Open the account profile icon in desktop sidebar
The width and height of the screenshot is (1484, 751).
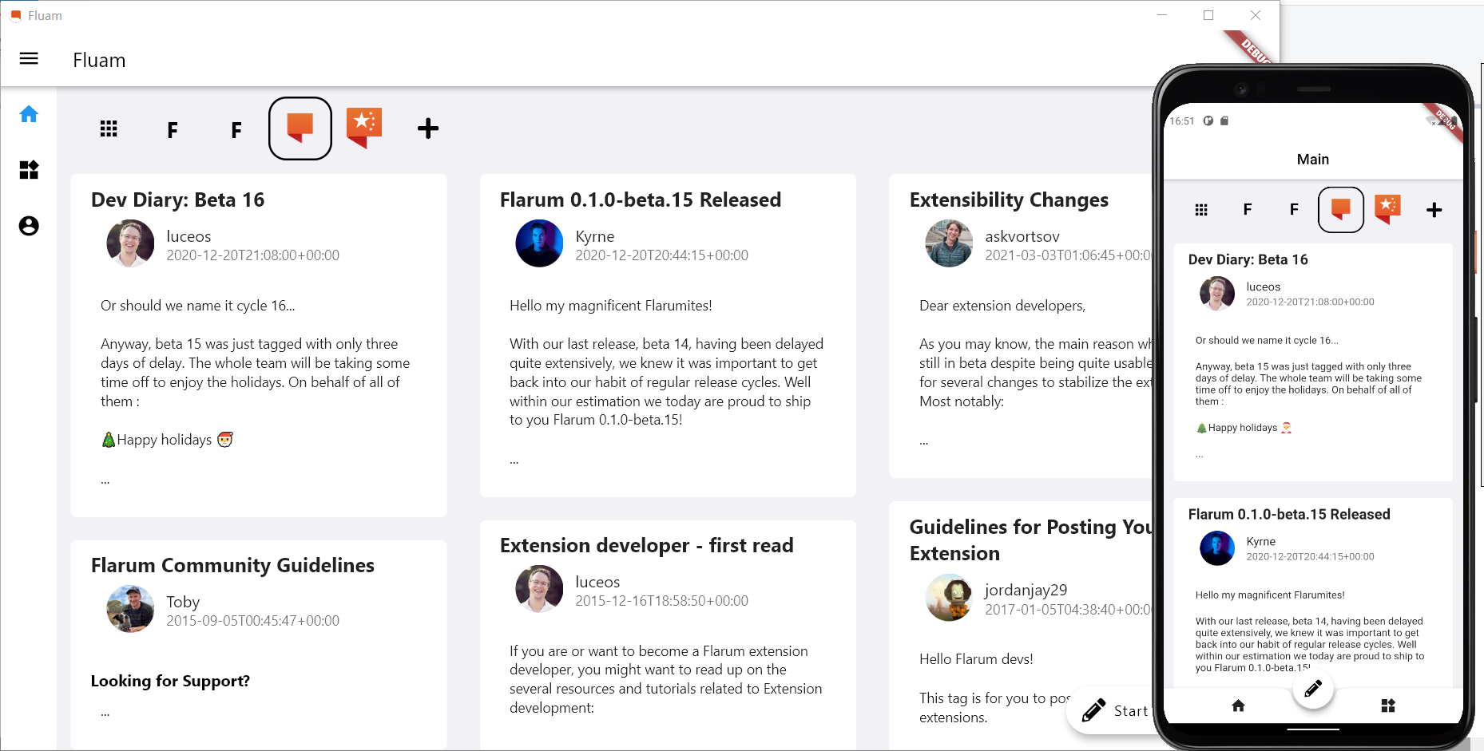click(29, 226)
